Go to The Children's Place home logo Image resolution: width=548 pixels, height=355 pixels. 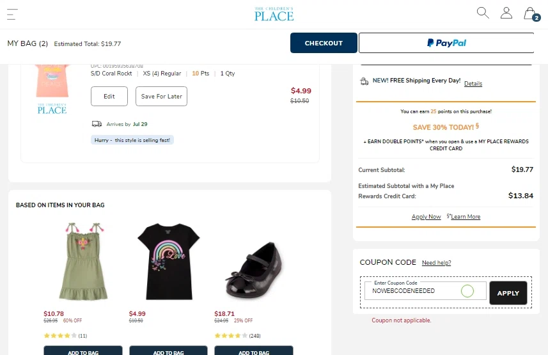[x=274, y=14]
